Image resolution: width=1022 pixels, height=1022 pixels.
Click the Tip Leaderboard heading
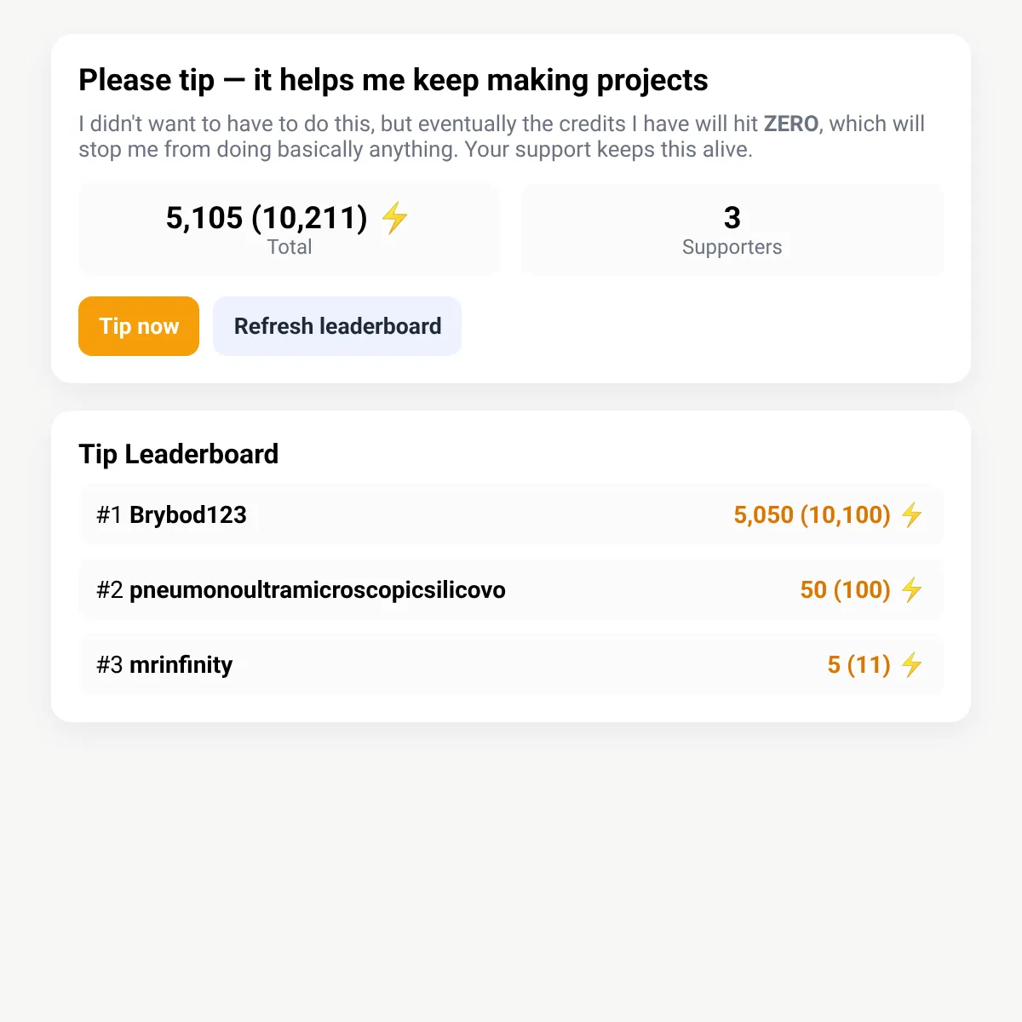[x=179, y=454]
